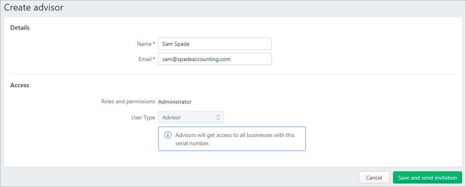
Task: Click the Email field label
Action: [145, 59]
